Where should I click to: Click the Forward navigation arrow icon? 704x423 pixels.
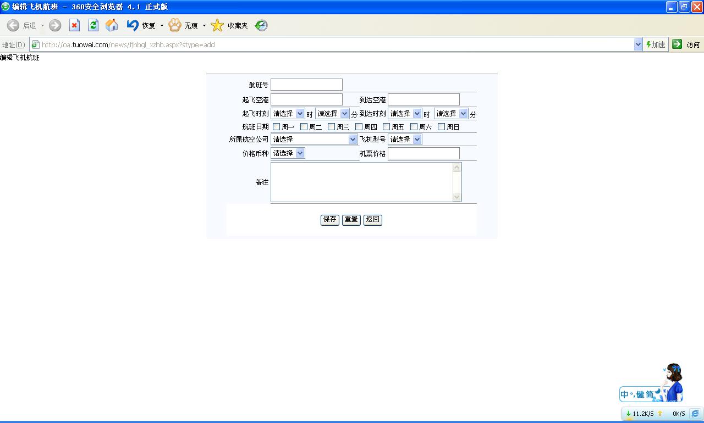55,25
